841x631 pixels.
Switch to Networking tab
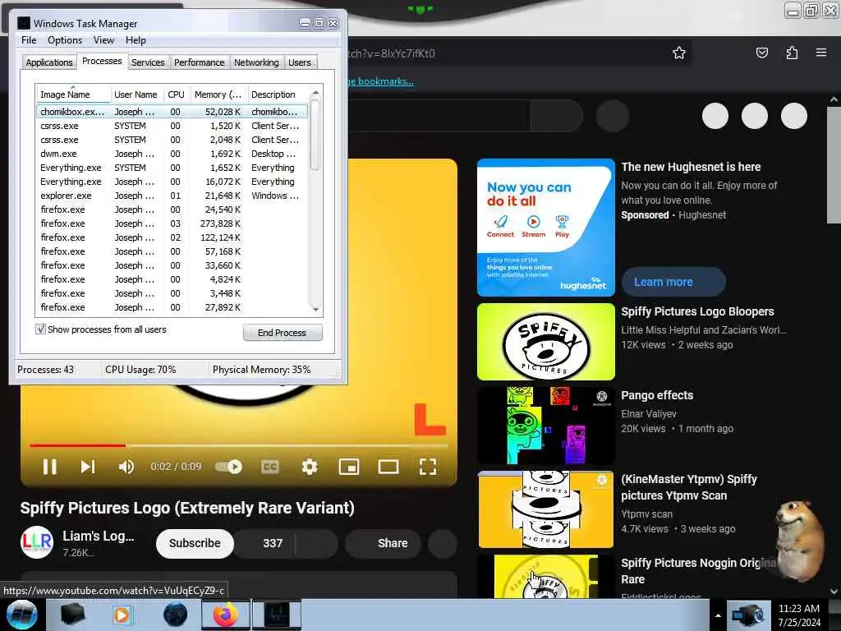click(x=256, y=62)
